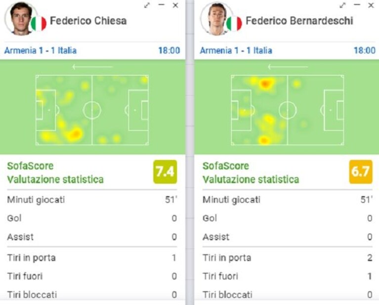This screenshot has height=305, width=379.
Task: Click Bernardeschi's heatmap pitch
Action: pyautogui.click(x=288, y=110)
